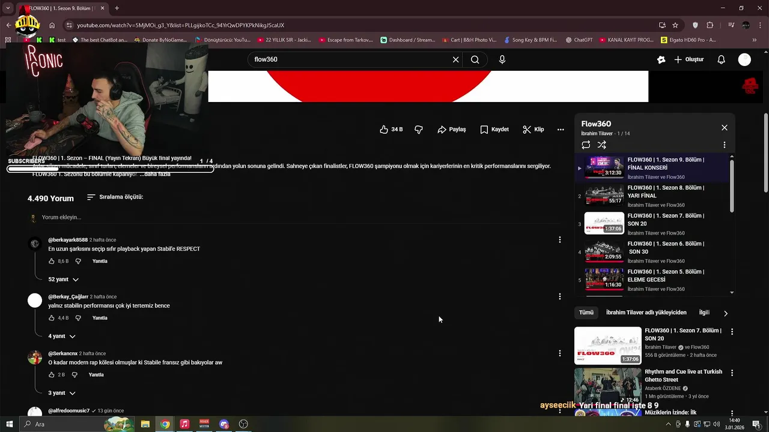Reply to @Berkay_Çağlarr with Yanıtla

pos(100,318)
